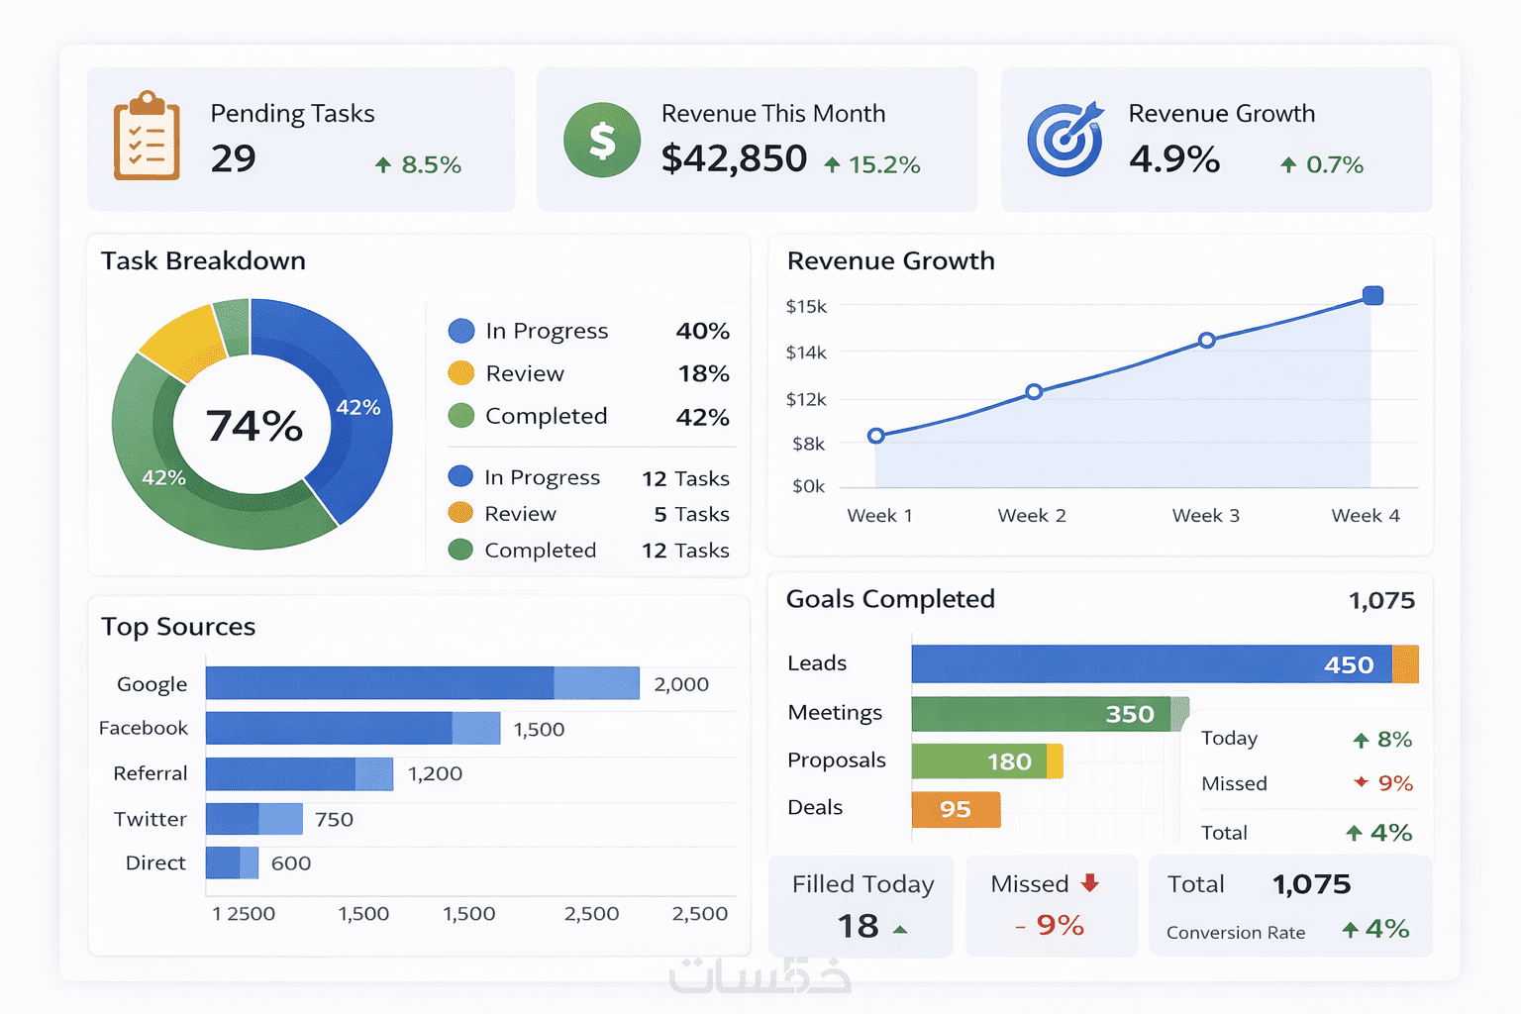Click the $14k axis label
1521x1014 pixels.
(x=806, y=353)
